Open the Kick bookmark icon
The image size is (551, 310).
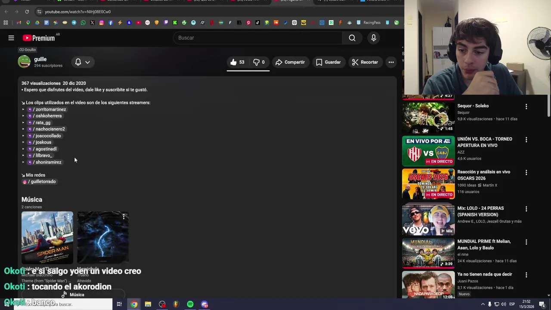pos(175,22)
